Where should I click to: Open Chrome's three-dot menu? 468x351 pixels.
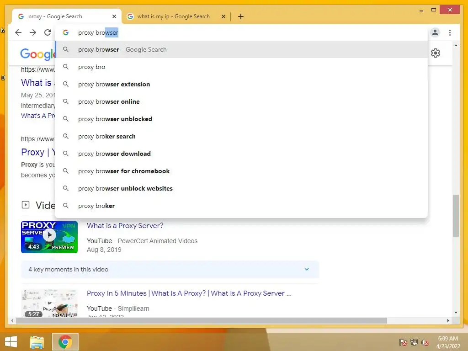[450, 32]
